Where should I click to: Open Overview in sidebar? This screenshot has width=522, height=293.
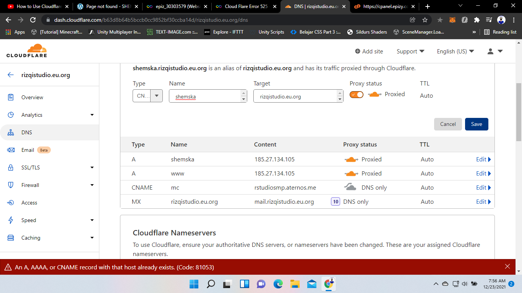click(32, 97)
